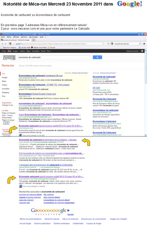Click the Firefox forward arrow button
This screenshot has width=160, height=228.
[6, 44]
